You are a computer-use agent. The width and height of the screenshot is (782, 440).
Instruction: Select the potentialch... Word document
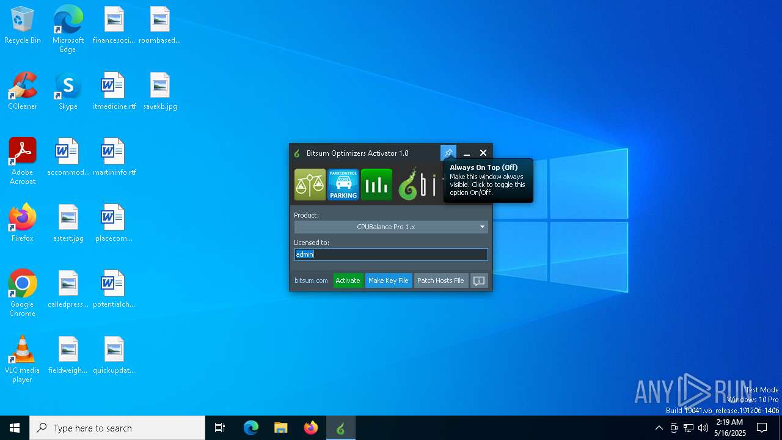tap(114, 289)
